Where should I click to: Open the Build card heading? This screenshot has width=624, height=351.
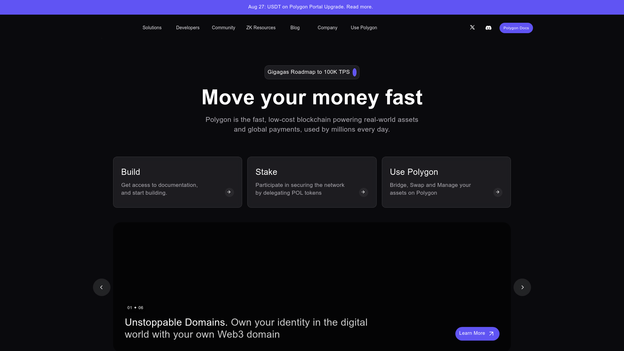131,172
